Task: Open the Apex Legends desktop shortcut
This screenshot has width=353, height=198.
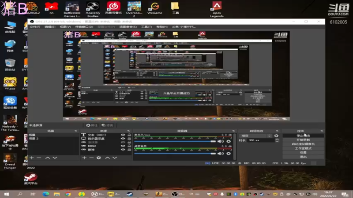Action: (217, 9)
